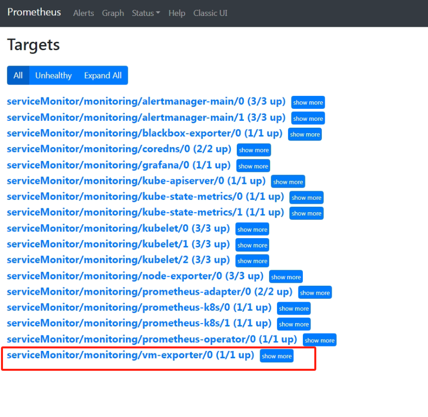Open the Status dropdown menu
Screen dimensions: 428x417
click(x=146, y=13)
